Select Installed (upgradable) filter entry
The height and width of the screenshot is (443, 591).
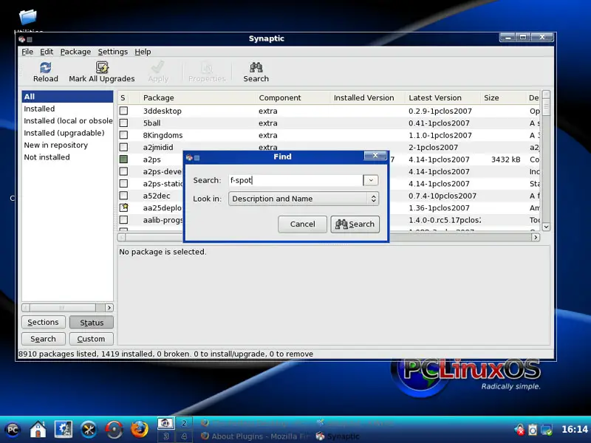click(x=67, y=133)
